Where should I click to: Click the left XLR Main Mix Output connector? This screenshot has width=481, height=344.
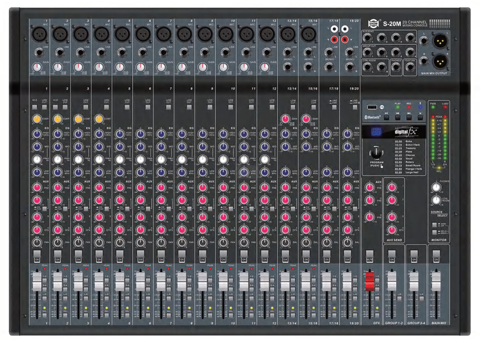click(x=440, y=41)
